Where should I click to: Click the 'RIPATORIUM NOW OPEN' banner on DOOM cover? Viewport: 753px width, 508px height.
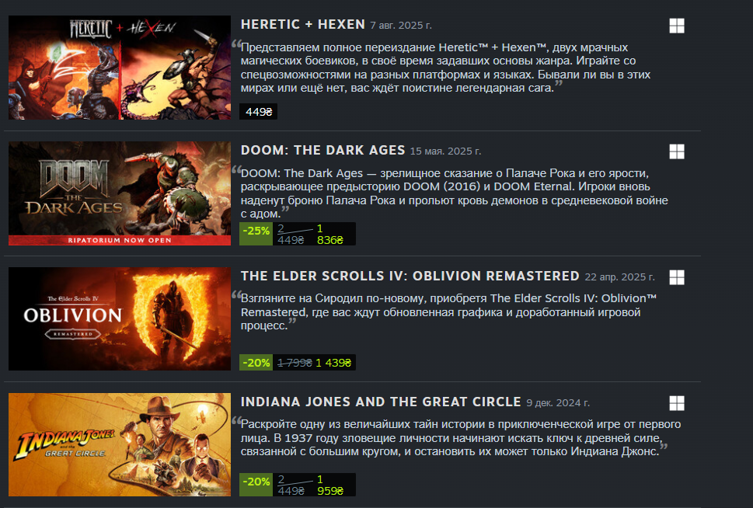120,240
